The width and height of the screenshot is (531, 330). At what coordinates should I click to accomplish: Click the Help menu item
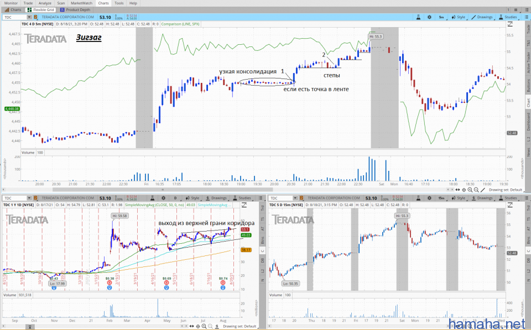coord(133,3)
